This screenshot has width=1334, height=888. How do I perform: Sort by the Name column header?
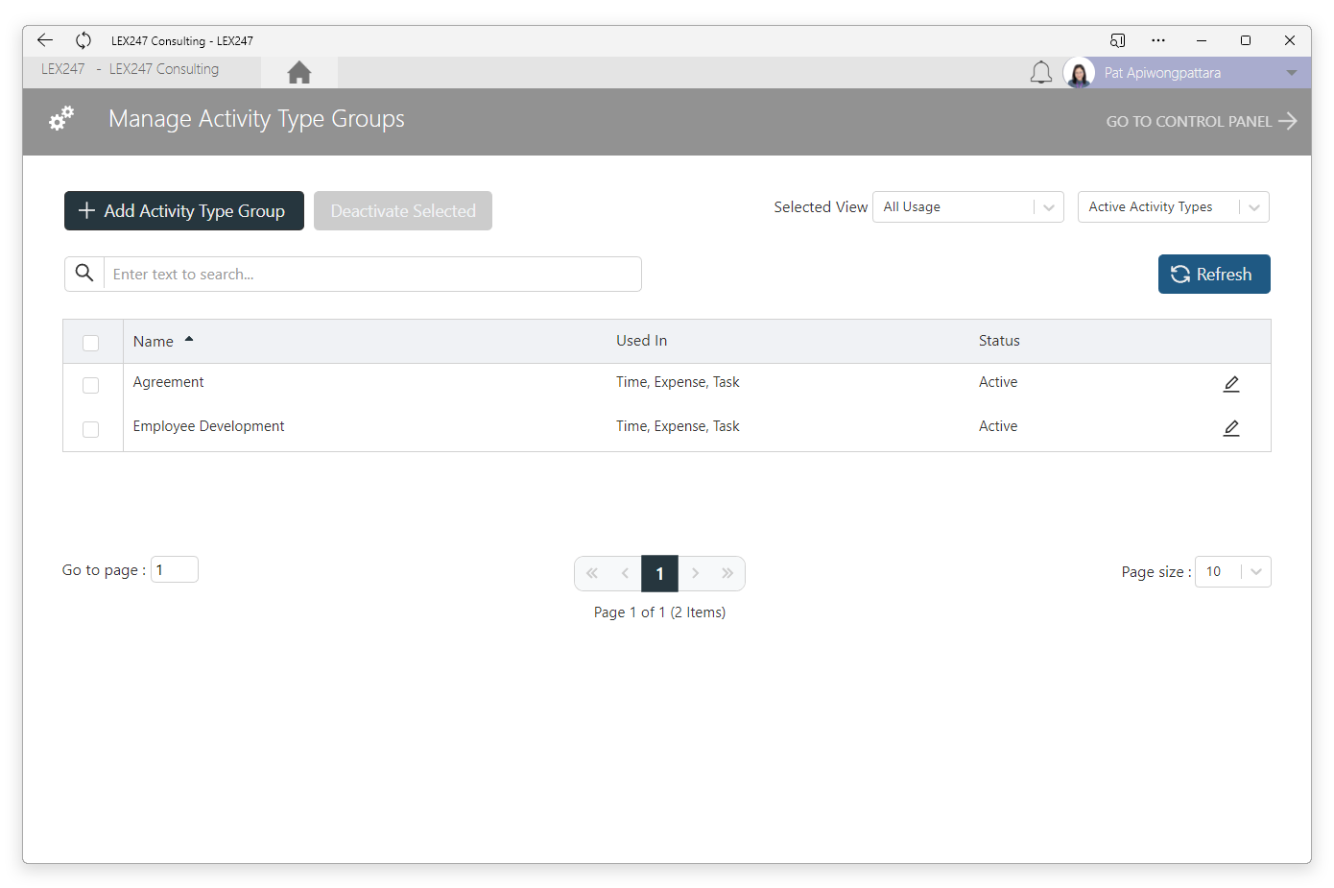[x=154, y=342]
